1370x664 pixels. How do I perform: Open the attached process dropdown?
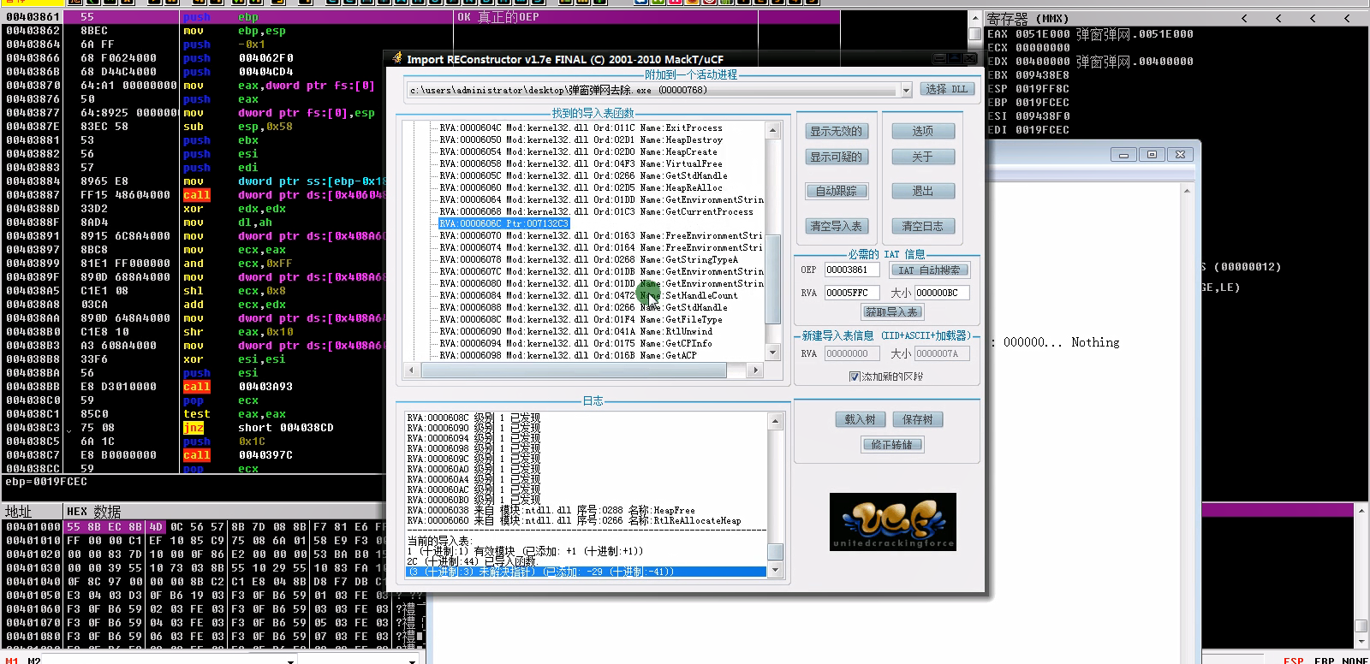[x=906, y=90]
